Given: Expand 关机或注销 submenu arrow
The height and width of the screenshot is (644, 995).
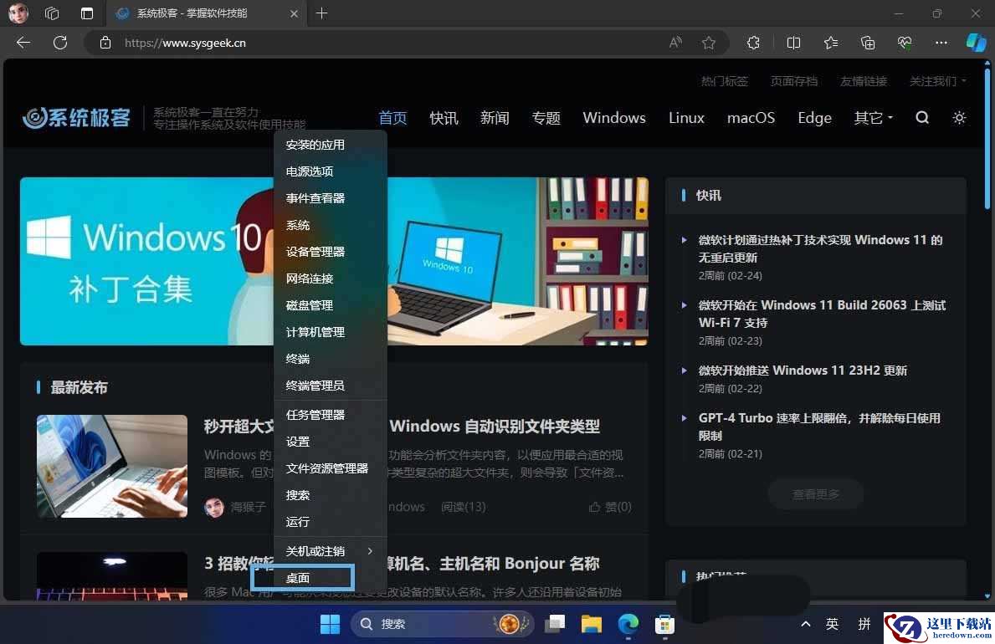Looking at the screenshot, I should coord(370,550).
